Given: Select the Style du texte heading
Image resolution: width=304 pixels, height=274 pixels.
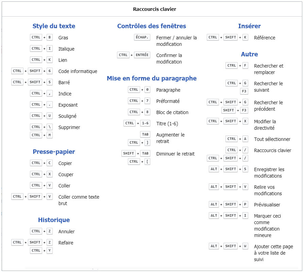Looking at the screenshot, I should [54, 26].
